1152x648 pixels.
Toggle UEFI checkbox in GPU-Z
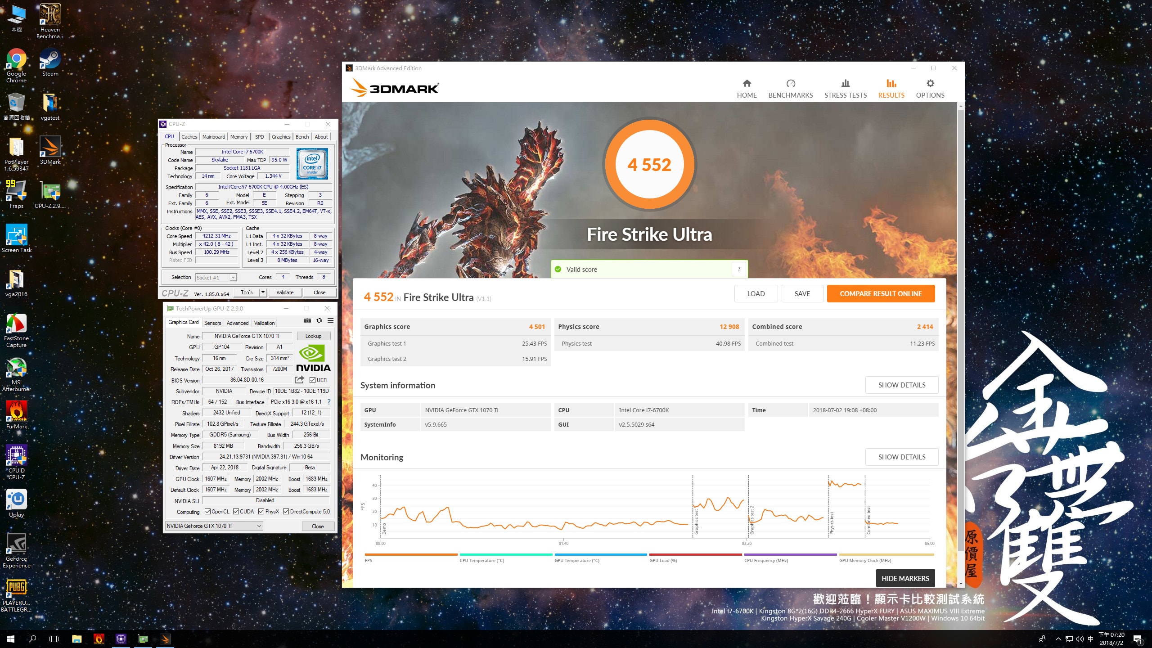tap(312, 380)
